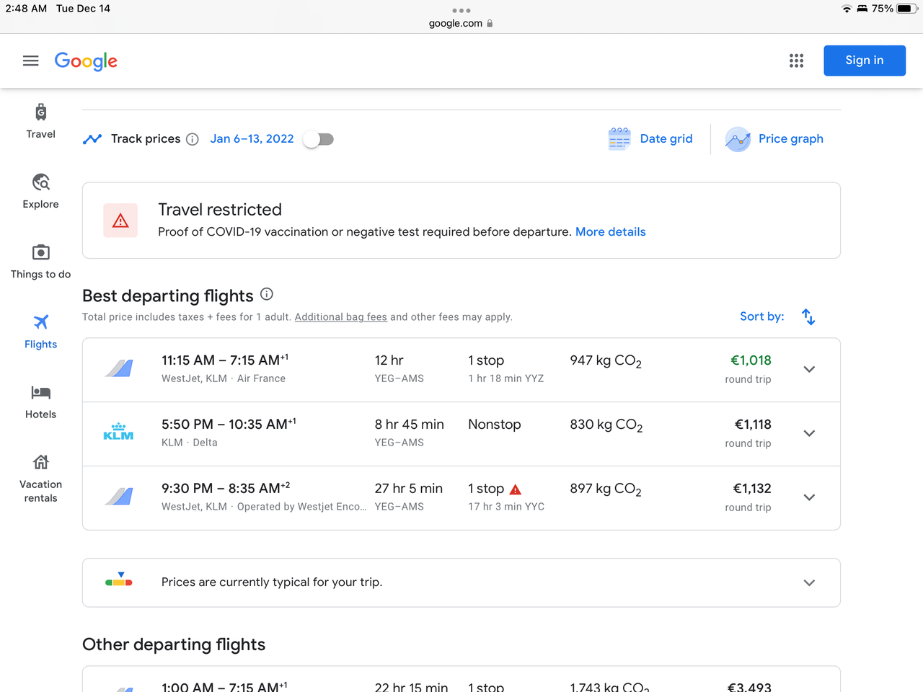Click the info icon beside Track prices
The image size is (923, 692).
[x=193, y=139]
